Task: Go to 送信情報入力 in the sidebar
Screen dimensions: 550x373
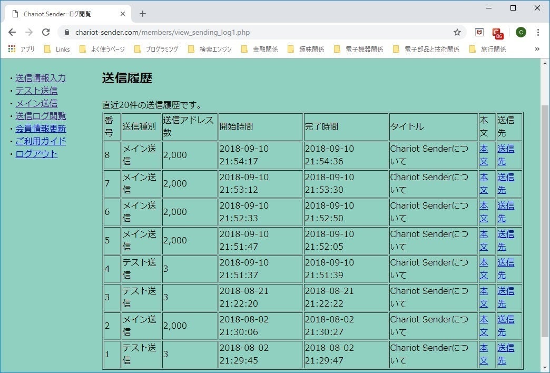Action: pos(41,78)
